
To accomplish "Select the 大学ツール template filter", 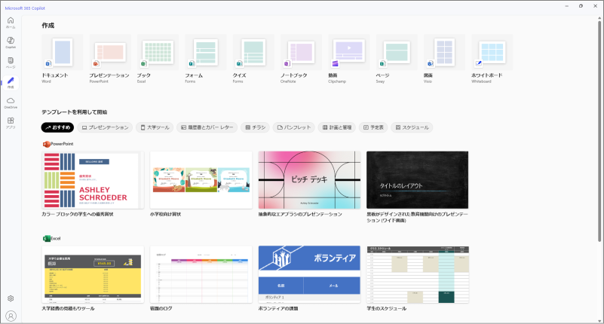I will point(155,127).
